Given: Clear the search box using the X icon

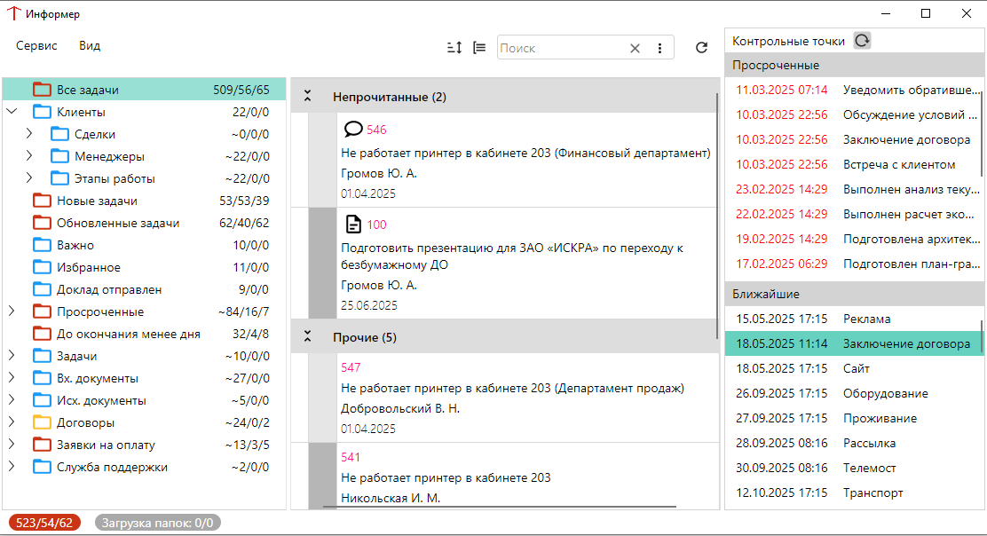Looking at the screenshot, I should [635, 47].
